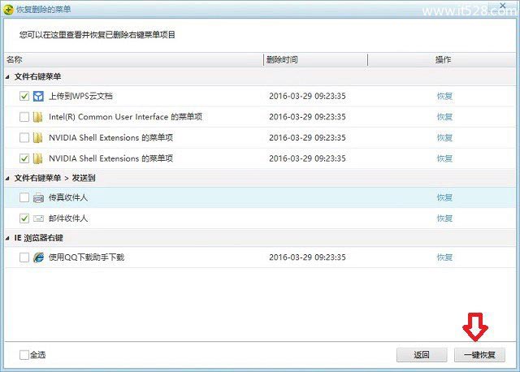Screen dimensions: 520x372
Task: Restore 传真收件人 with its 恢复 link
Action: click(x=444, y=197)
